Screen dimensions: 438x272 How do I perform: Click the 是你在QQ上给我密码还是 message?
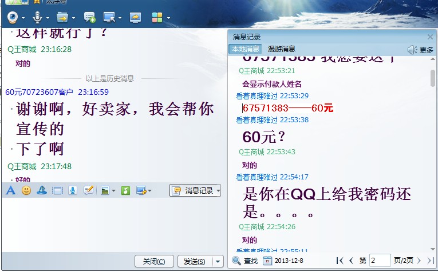coord(327,203)
